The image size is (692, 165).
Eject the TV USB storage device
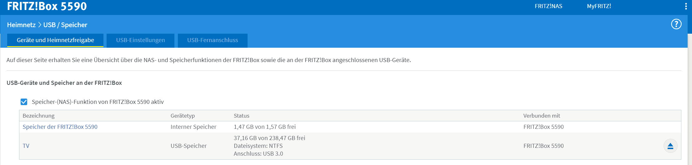point(670,146)
